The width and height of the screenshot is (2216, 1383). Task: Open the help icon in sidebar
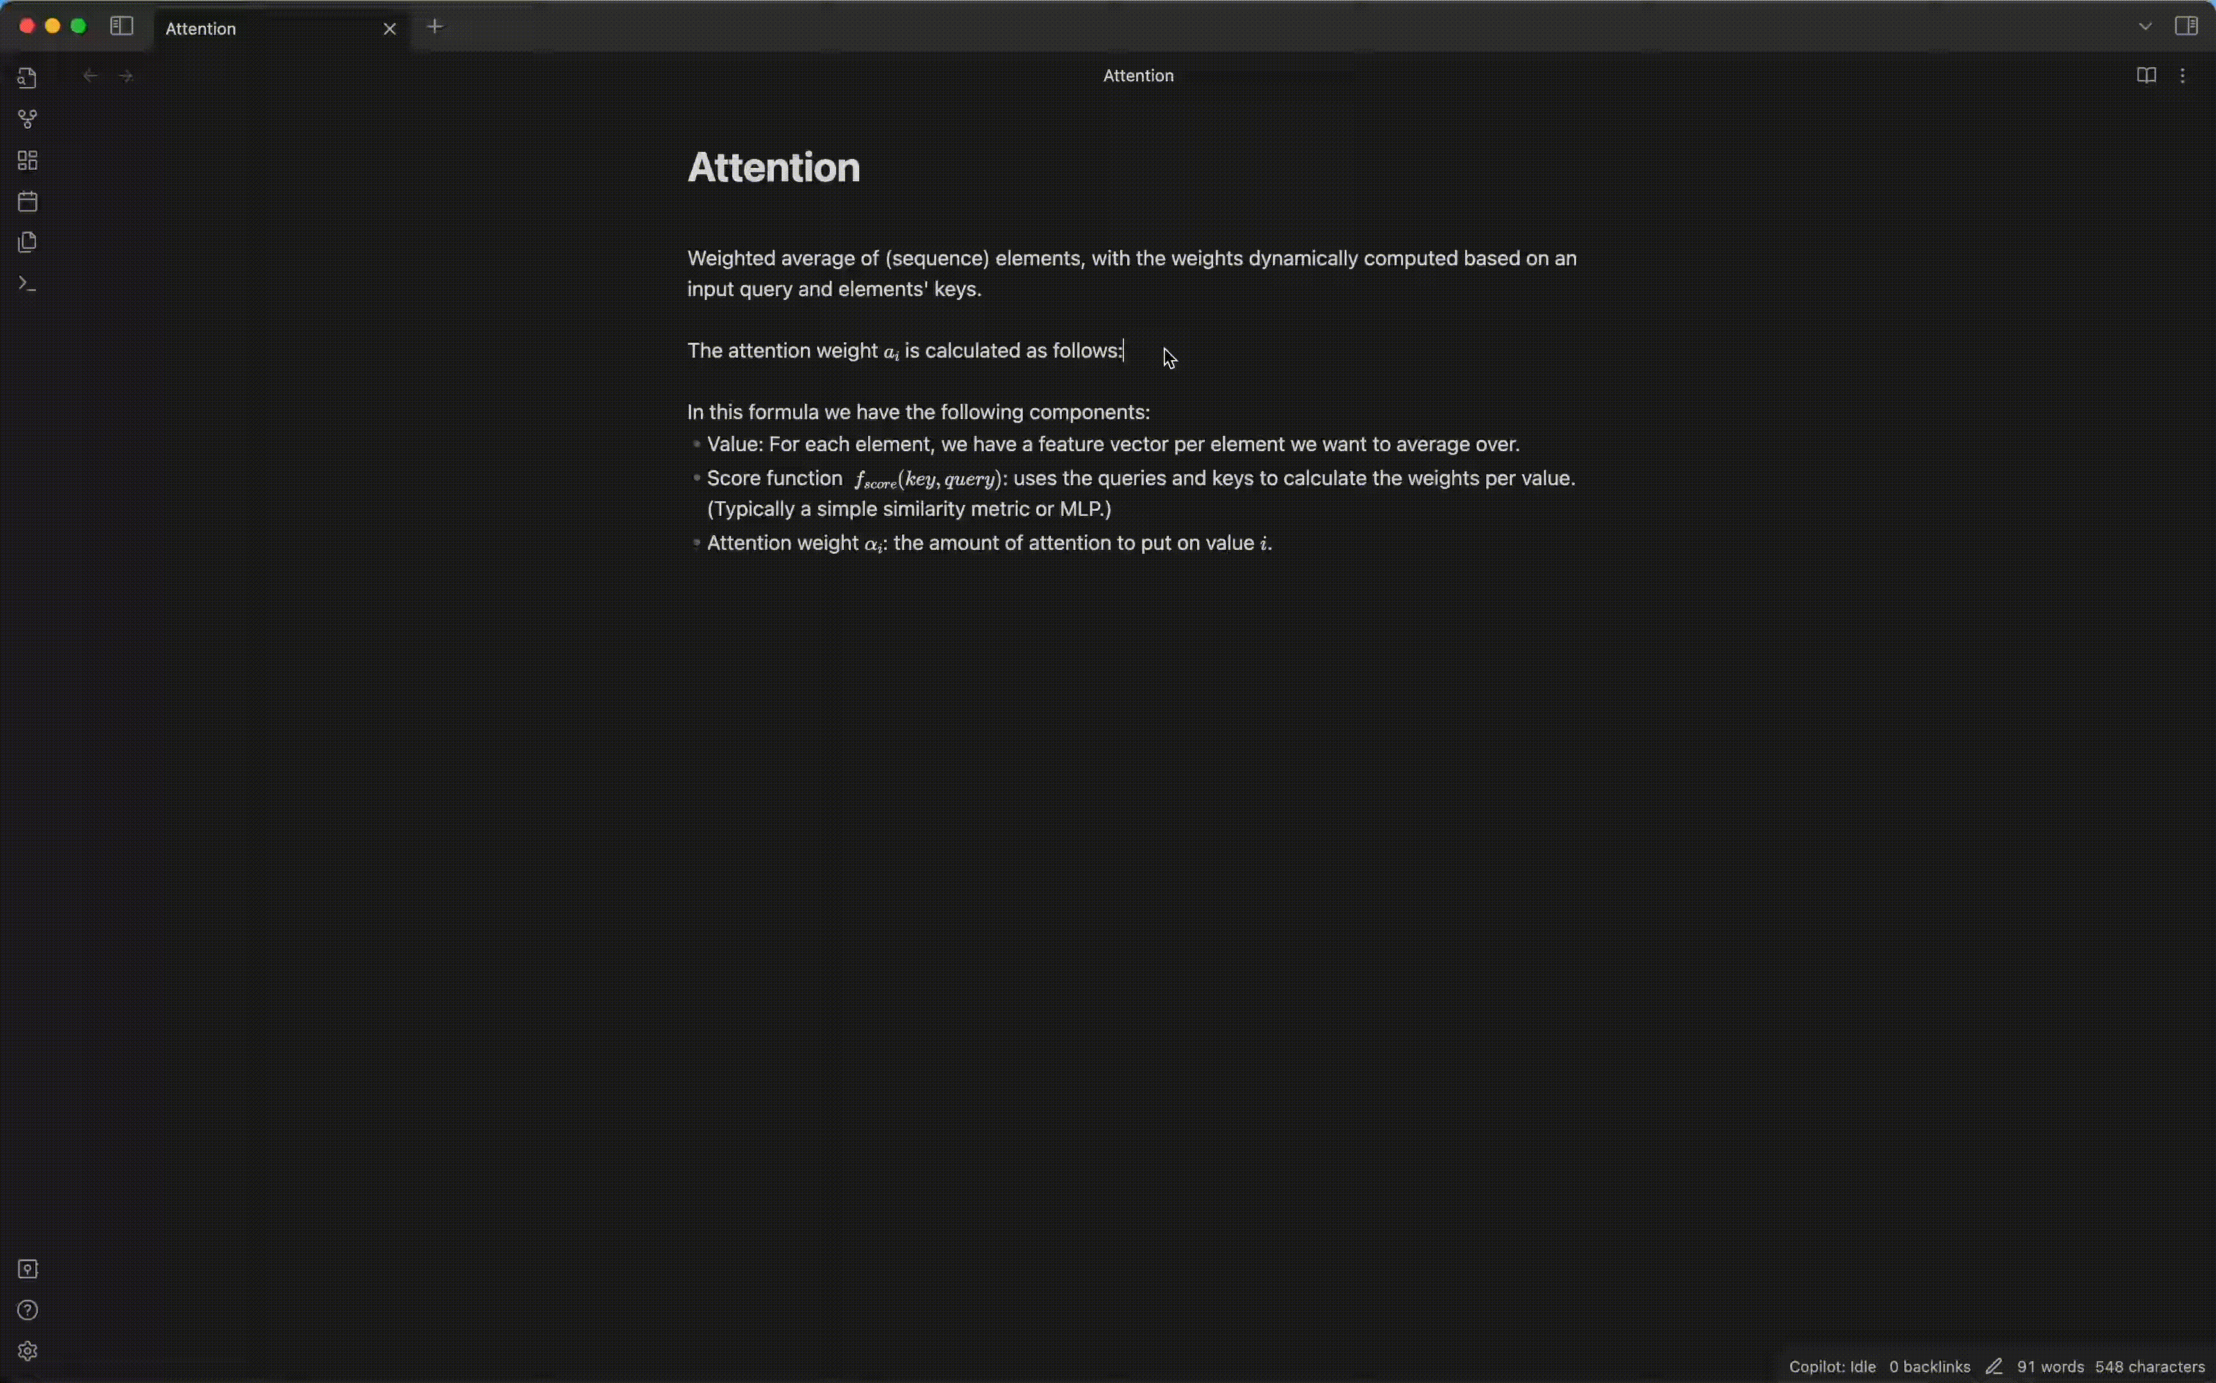[28, 1310]
